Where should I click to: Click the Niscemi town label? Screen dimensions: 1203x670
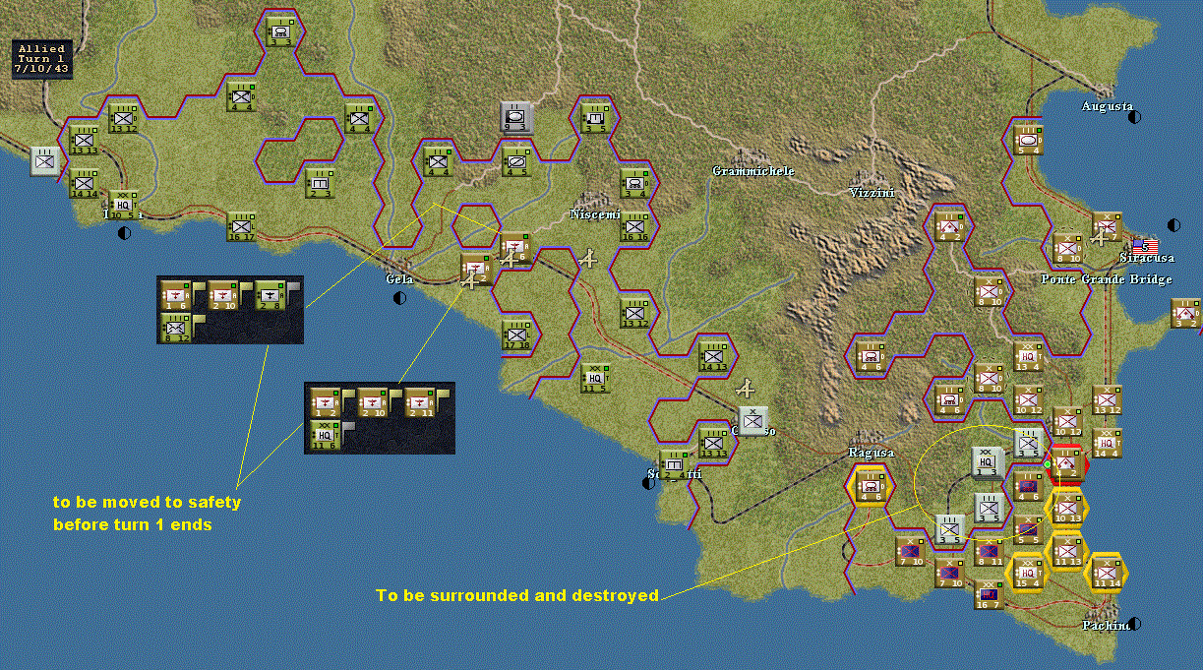[593, 214]
